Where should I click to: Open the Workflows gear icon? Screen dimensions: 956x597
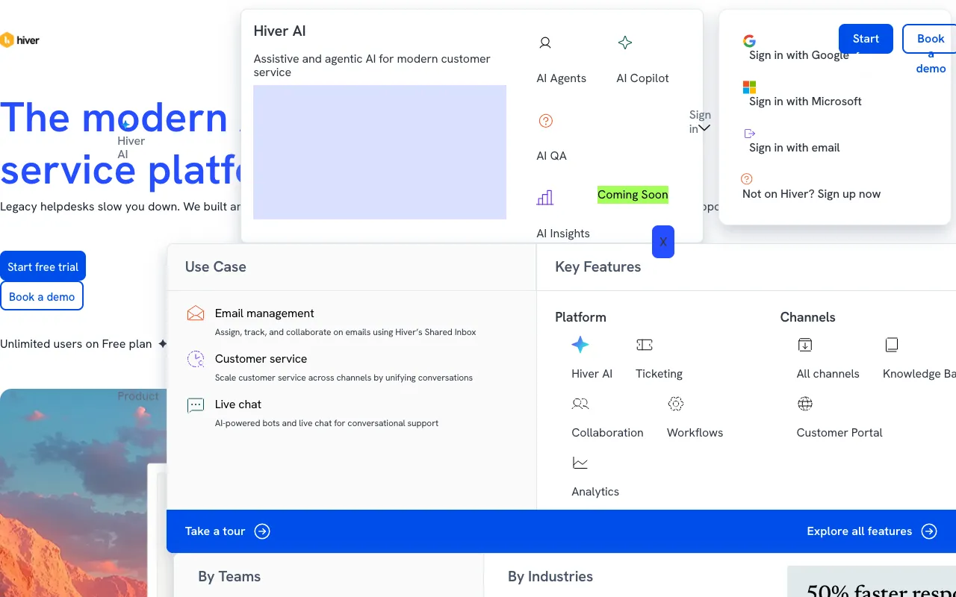click(676, 404)
